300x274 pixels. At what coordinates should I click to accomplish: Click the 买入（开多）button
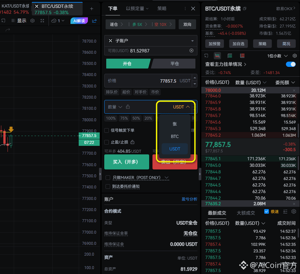point(127,162)
